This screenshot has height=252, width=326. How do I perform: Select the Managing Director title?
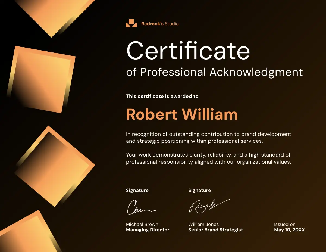pyautogui.click(x=148, y=230)
